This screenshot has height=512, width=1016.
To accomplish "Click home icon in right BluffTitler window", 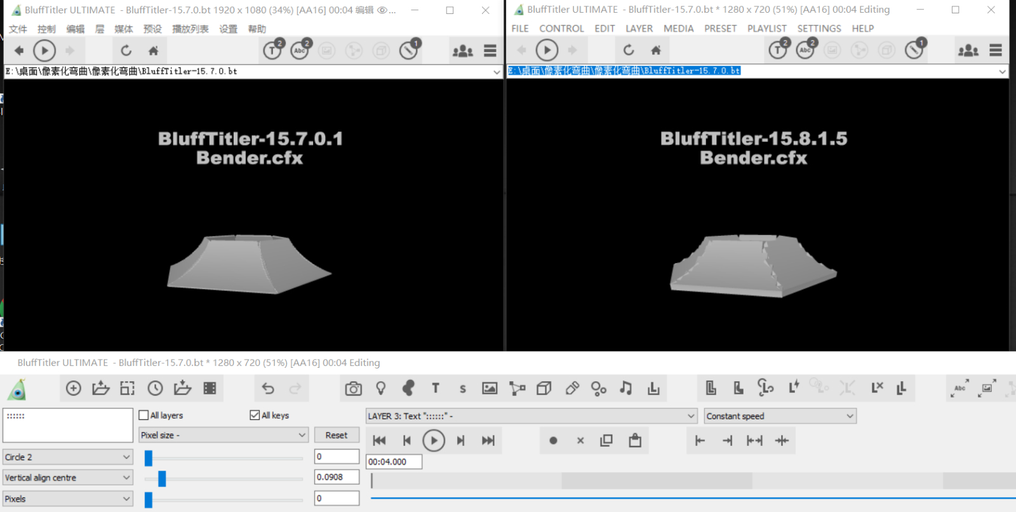I will 656,50.
